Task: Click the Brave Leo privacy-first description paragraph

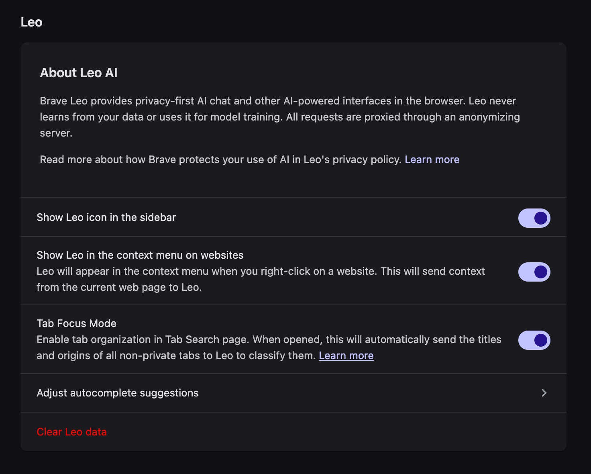Action: point(277,117)
